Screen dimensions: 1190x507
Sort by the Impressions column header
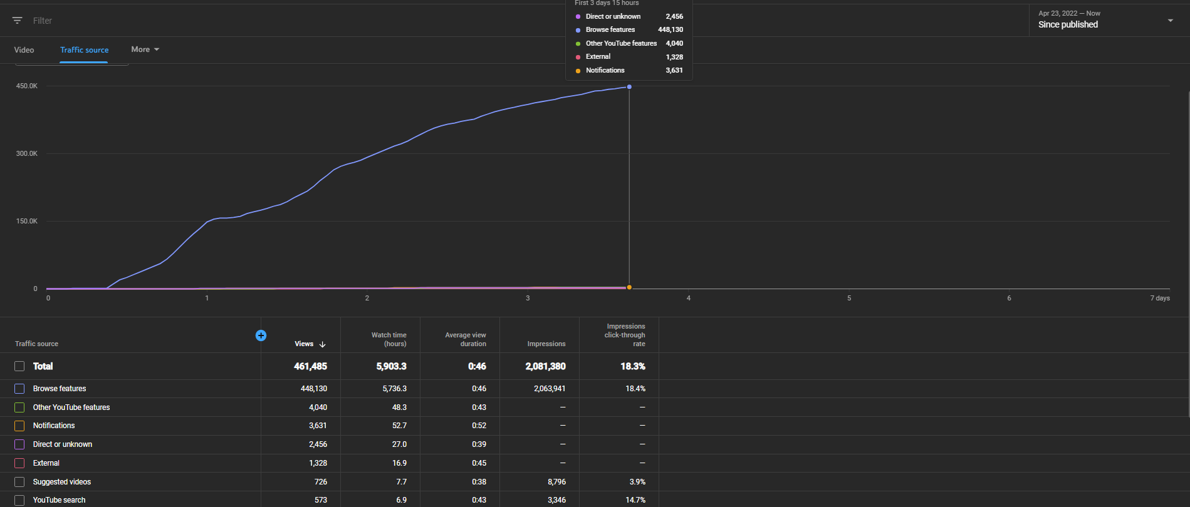[x=546, y=344]
